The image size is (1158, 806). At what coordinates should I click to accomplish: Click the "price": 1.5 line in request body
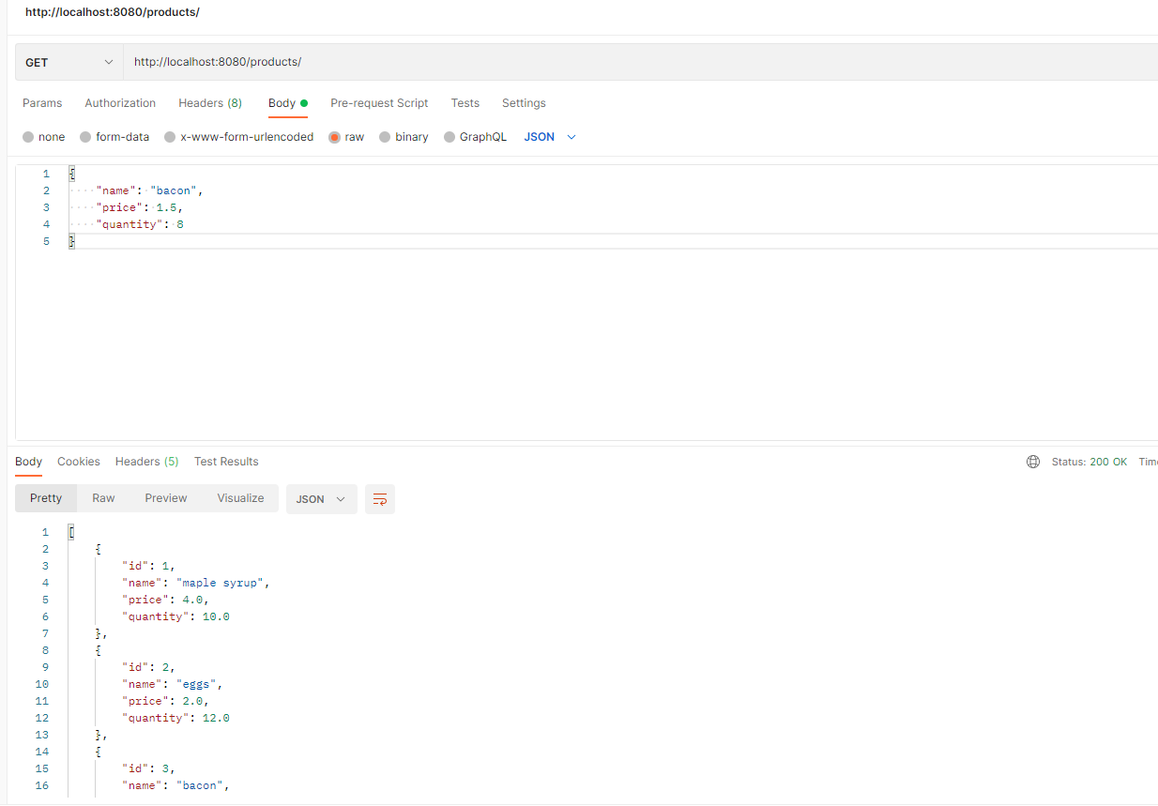[139, 207]
